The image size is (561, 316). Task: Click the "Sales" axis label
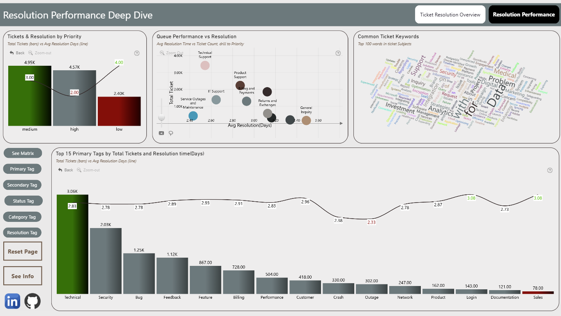tap(538, 298)
